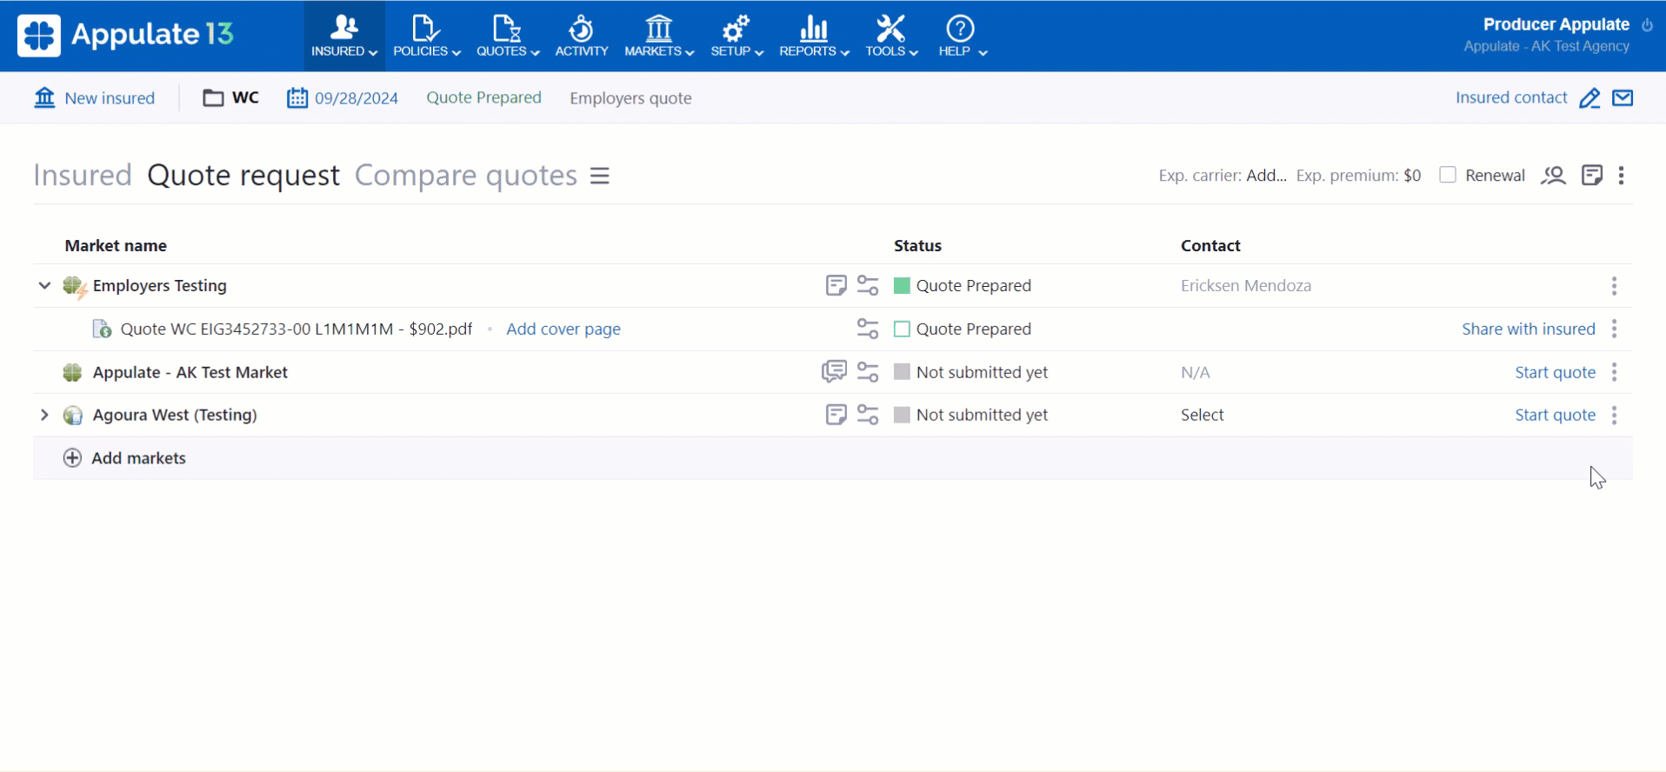Open three-dot menu in Employers Testing row
1666x772 pixels.
pos(1614,286)
